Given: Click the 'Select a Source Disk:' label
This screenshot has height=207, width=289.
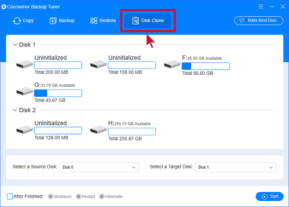Looking at the screenshot, I should coord(35,167).
